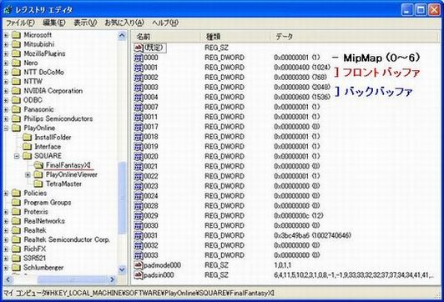The height and width of the screenshot is (302, 444).
Task: Select the RealNetworks tree key
Action: (44, 221)
